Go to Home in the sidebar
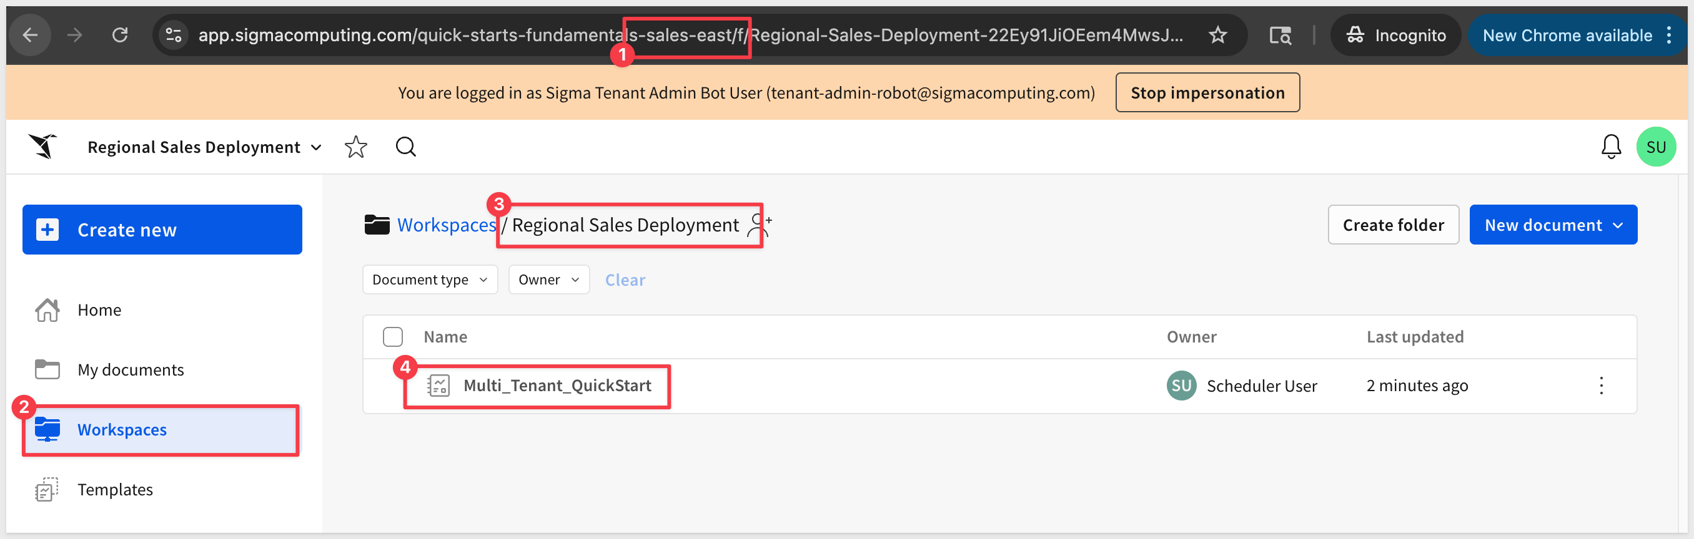The image size is (1694, 539). (99, 310)
